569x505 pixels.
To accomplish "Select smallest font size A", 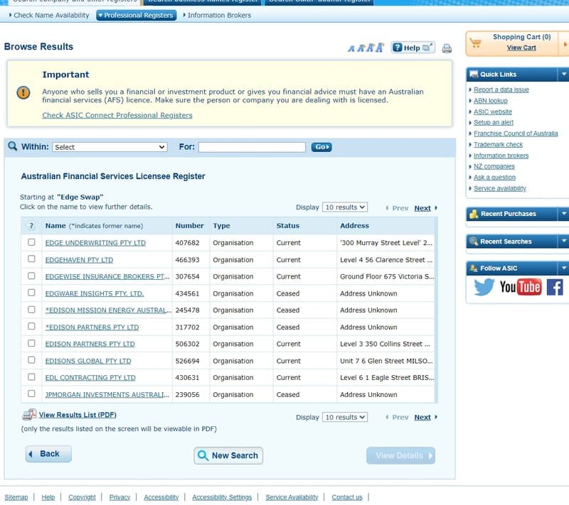I will [x=351, y=48].
